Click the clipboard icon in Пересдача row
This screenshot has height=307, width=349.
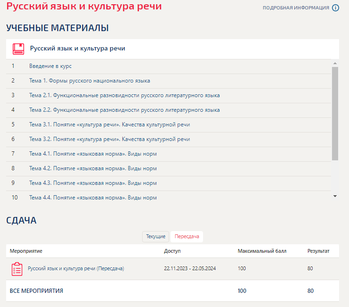[x=17, y=269]
